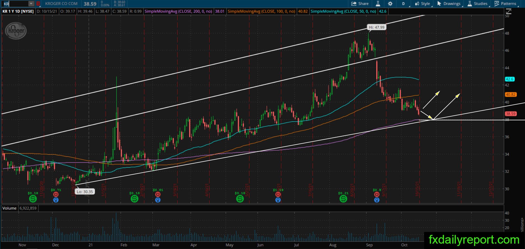The width and height of the screenshot is (525, 249).
Task: Click the Apr label on the time axis
Action: (x=193, y=245)
